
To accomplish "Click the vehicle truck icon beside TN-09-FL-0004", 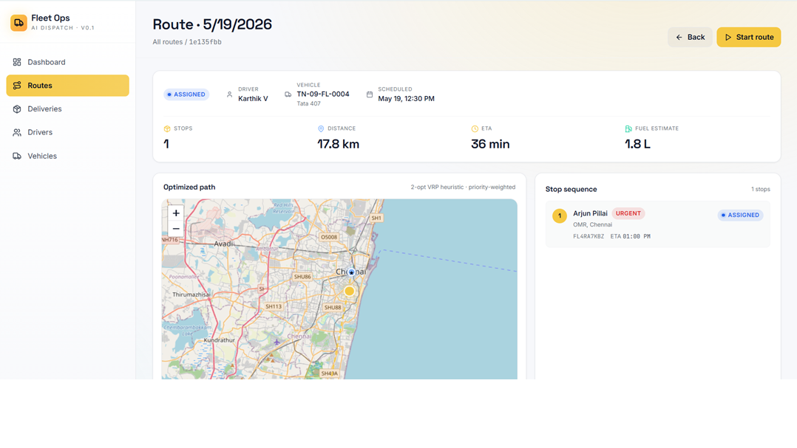I will pyautogui.click(x=288, y=94).
